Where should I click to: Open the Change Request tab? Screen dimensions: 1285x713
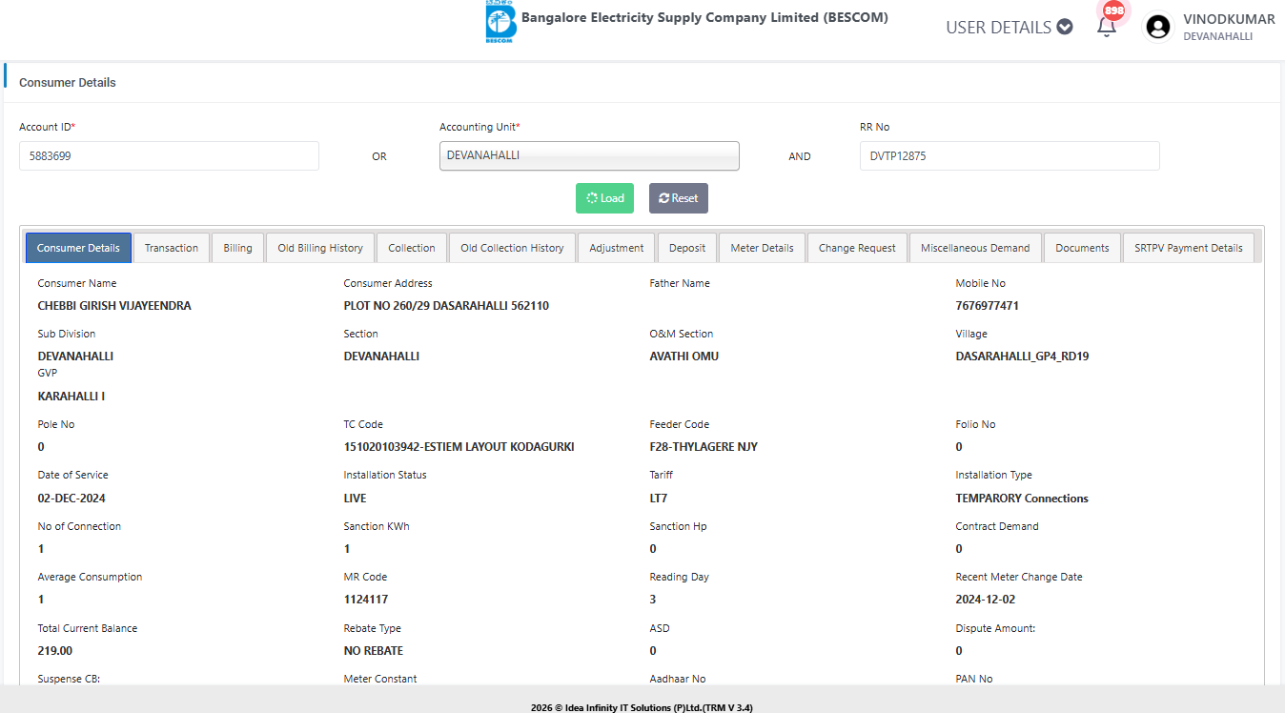point(857,248)
